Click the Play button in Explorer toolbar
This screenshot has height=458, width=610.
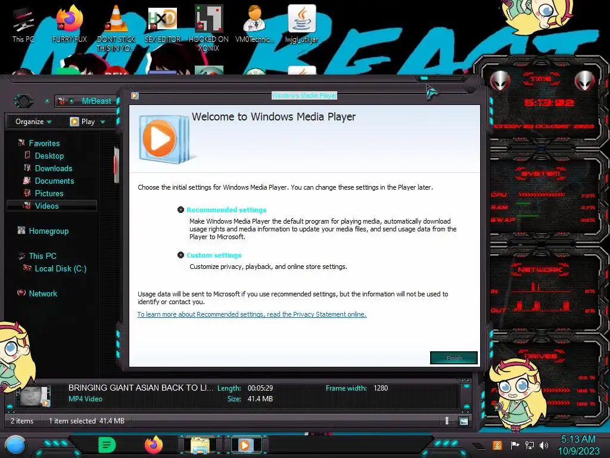(82, 122)
